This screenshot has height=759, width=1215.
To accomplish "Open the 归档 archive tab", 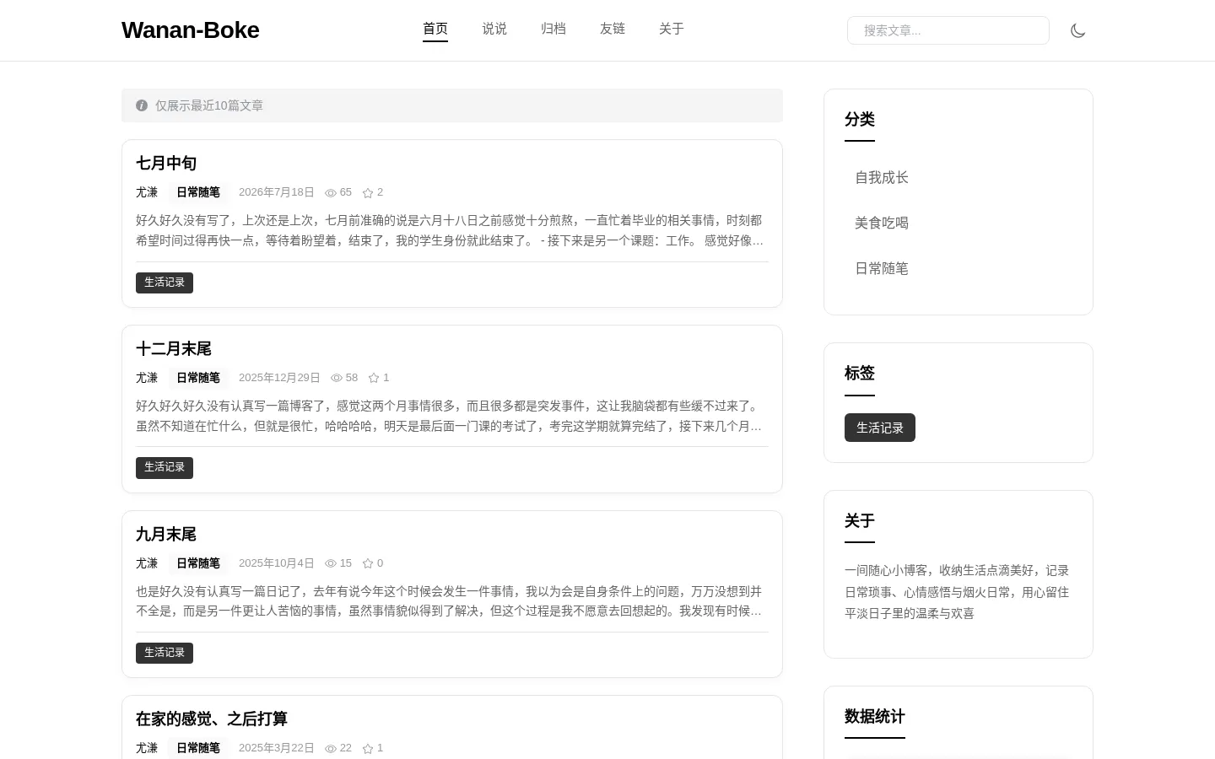I will (x=553, y=30).
